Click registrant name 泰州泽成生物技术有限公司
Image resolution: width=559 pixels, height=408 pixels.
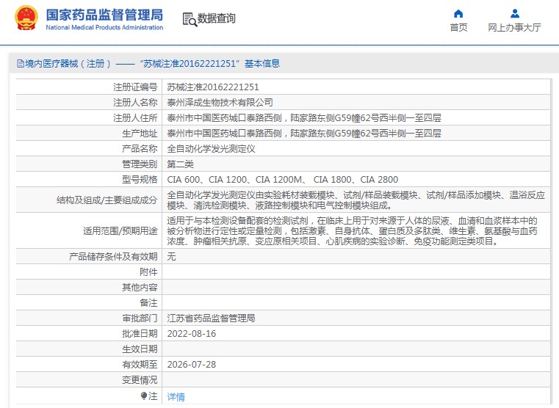[220, 102]
